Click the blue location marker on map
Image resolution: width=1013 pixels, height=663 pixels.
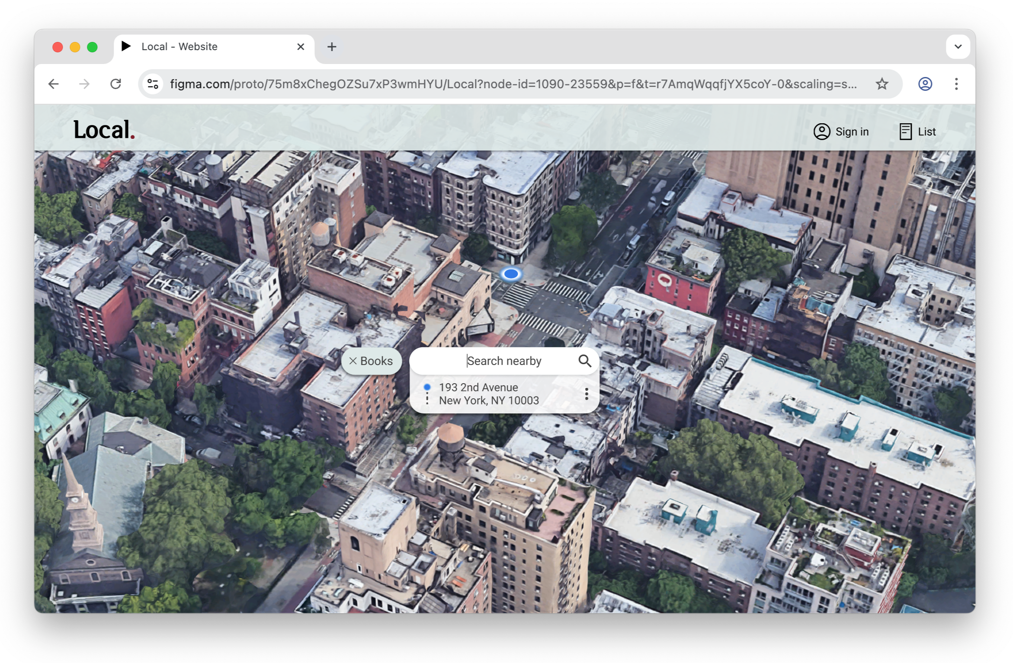coord(511,274)
